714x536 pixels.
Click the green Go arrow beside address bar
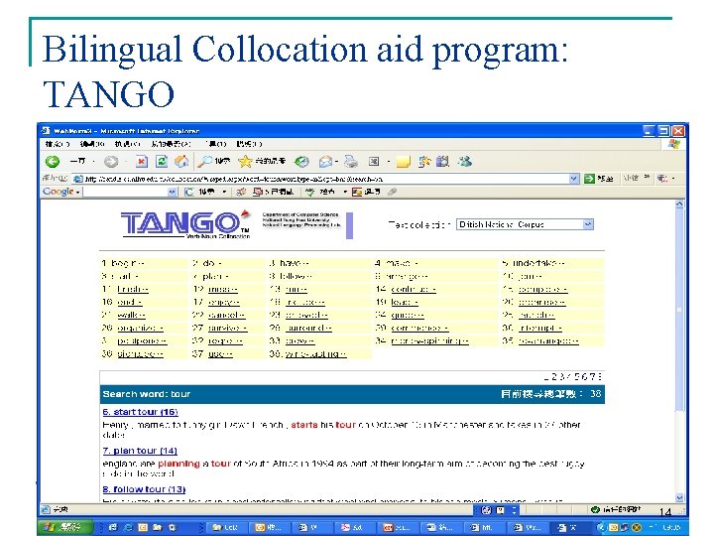click(589, 179)
